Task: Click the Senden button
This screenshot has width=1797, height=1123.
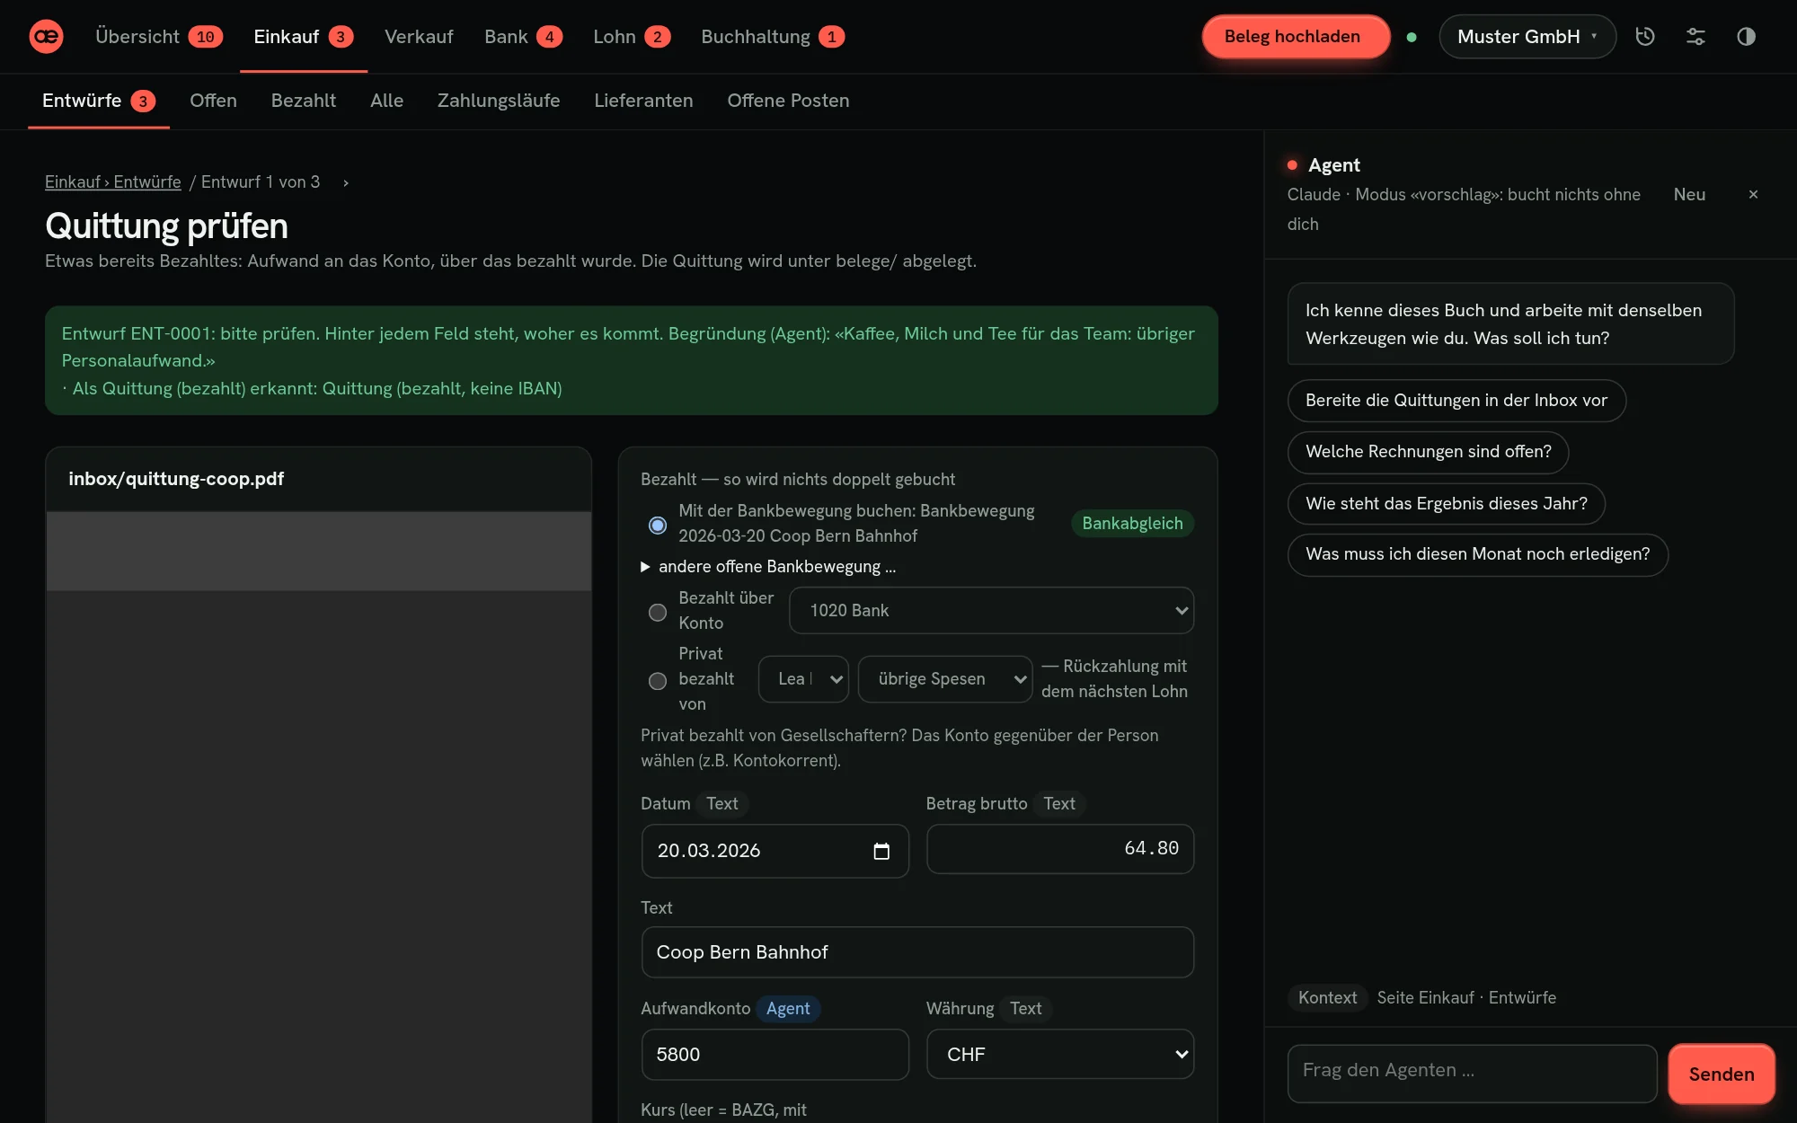Action: (1721, 1074)
